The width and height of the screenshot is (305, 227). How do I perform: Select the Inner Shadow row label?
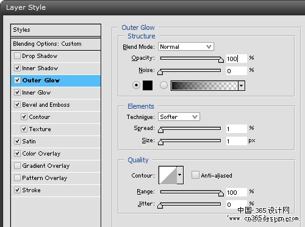tap(40, 68)
